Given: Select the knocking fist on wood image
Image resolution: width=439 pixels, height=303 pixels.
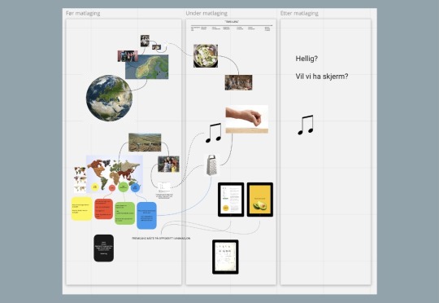Looking at the screenshot, I should tap(247, 119).
